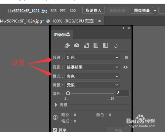Click the 取消嵌入 button
This screenshot has height=132, width=165.
point(94,11)
